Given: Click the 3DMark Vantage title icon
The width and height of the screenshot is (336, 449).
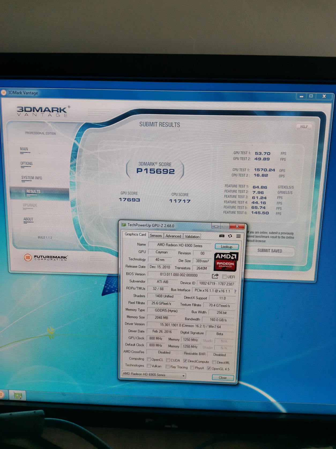Looking at the screenshot, I should click(3, 93).
